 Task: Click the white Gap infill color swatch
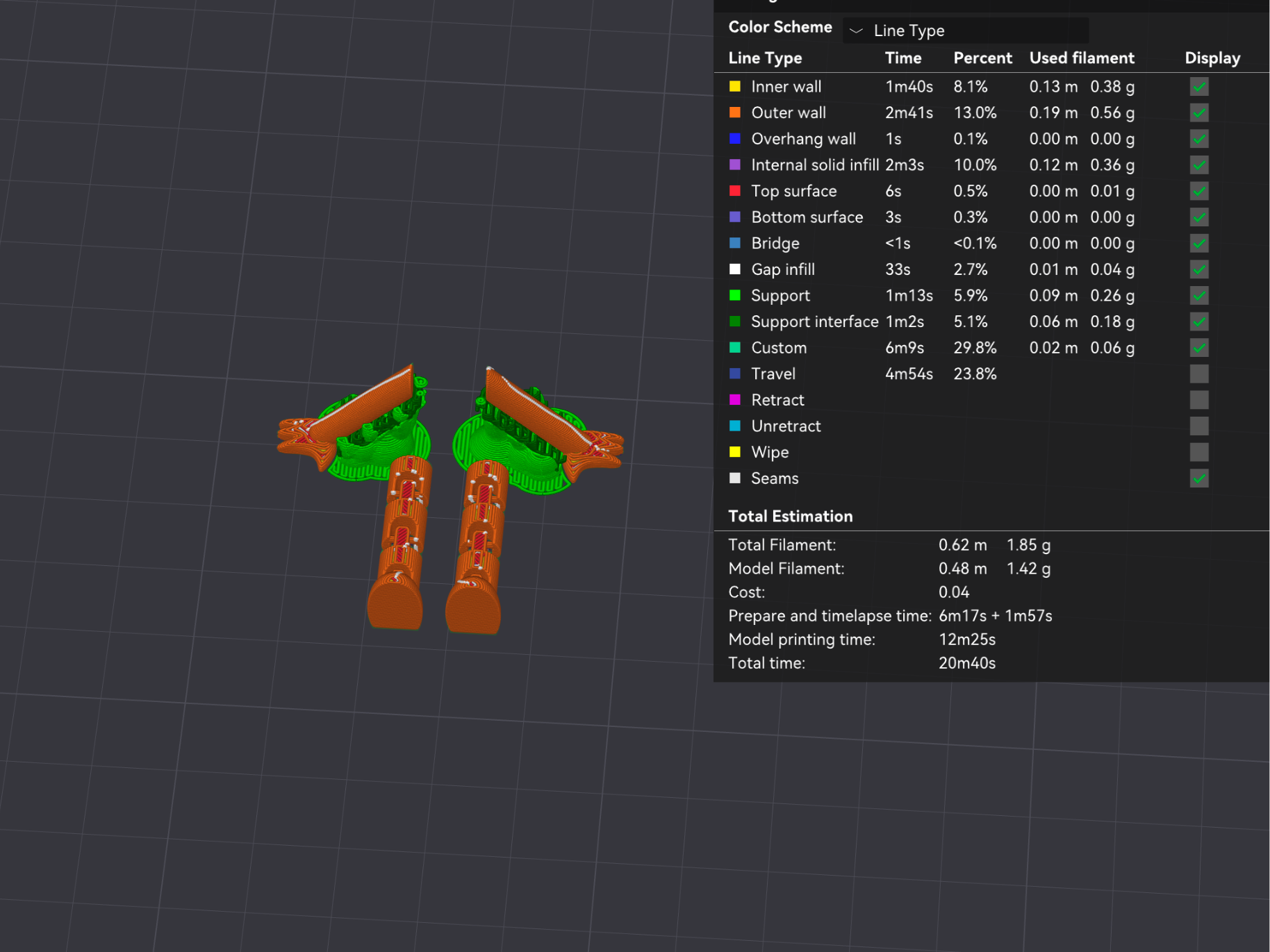click(x=734, y=269)
